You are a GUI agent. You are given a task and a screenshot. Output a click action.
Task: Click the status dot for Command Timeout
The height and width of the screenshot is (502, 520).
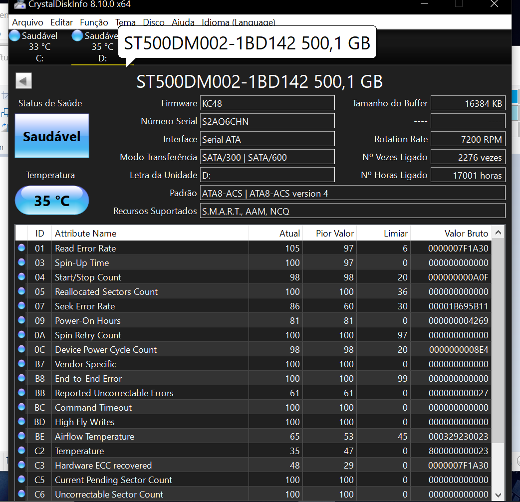(21, 407)
